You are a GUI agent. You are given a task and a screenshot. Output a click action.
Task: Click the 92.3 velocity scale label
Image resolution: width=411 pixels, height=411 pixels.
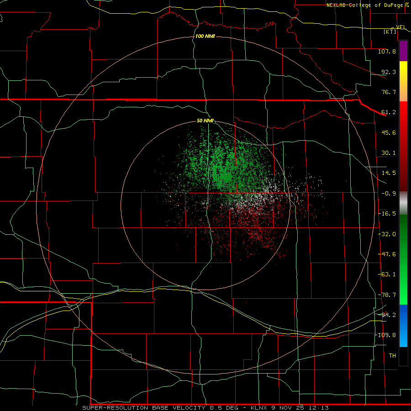389,72
